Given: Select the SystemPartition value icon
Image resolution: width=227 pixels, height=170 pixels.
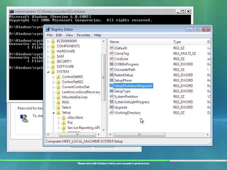Looking at the screenshot, I should click(111, 96).
